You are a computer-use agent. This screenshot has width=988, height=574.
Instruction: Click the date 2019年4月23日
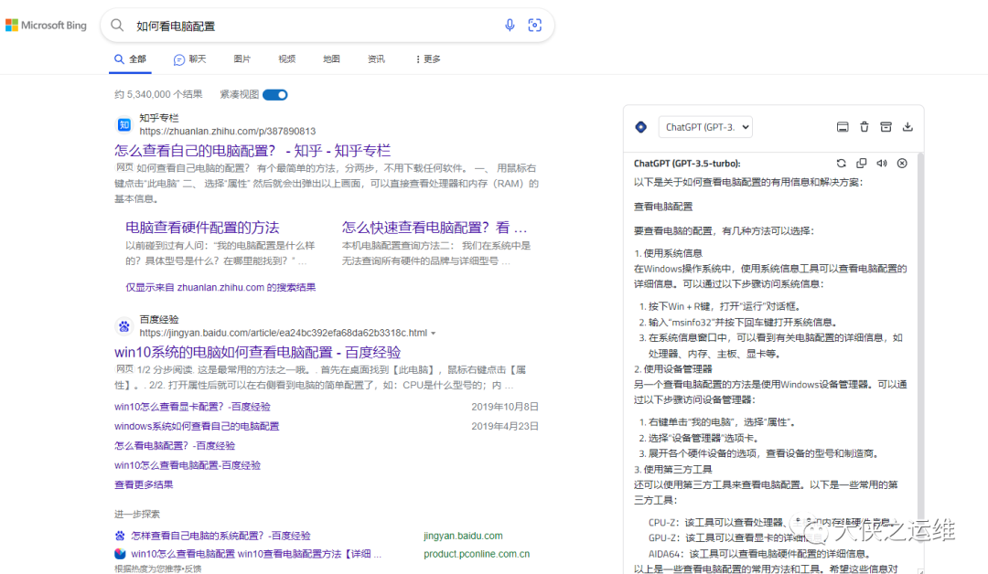tap(505, 426)
